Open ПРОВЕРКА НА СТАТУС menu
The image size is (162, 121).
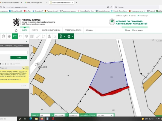[73, 30]
